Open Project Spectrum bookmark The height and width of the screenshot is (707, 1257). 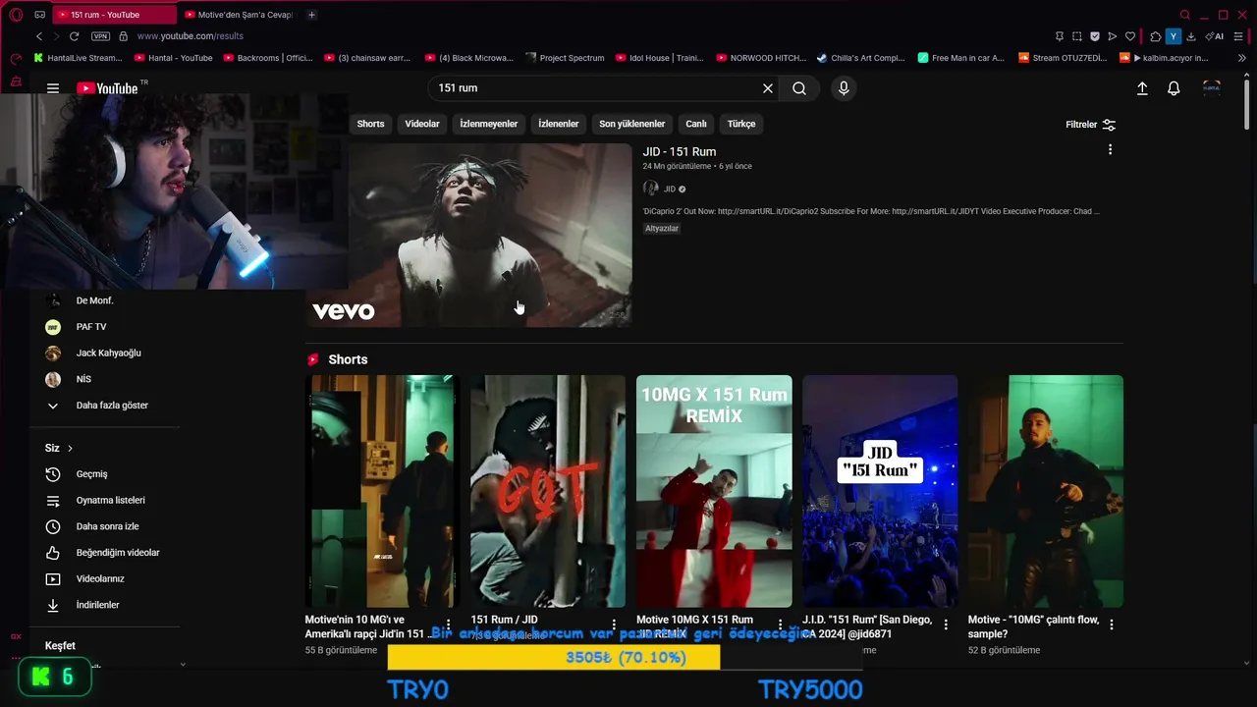tap(565, 58)
